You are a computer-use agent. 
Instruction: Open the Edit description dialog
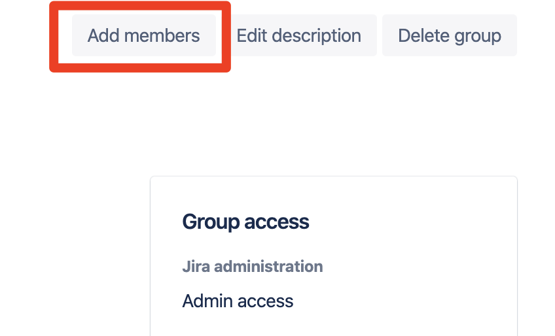click(298, 35)
